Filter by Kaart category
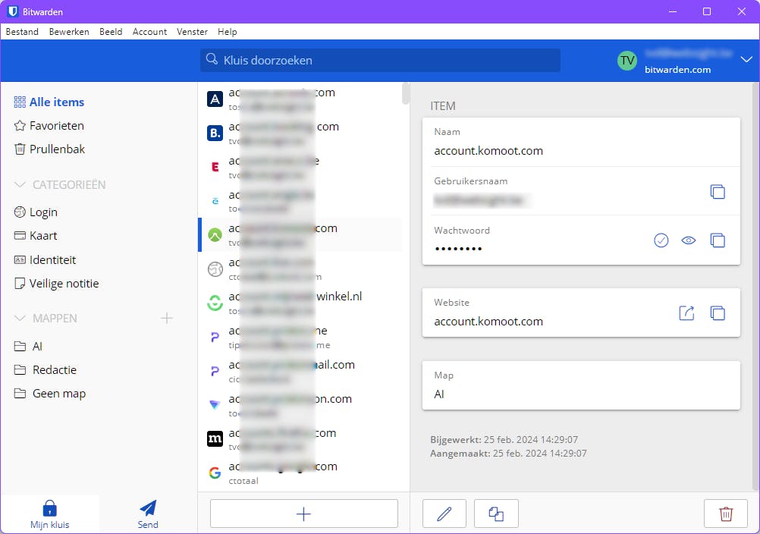The image size is (760, 534). (x=36, y=236)
